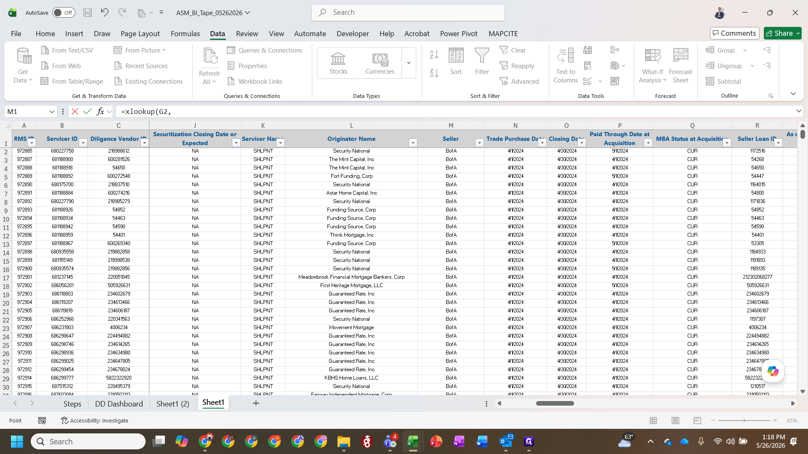This screenshot has width=808, height=454.
Task: Click Insert Function fx icon
Action: [x=100, y=111]
